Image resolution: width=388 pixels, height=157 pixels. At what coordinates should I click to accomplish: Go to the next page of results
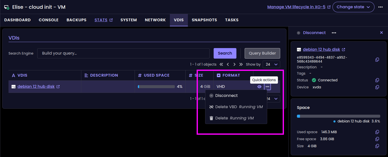click(234, 64)
